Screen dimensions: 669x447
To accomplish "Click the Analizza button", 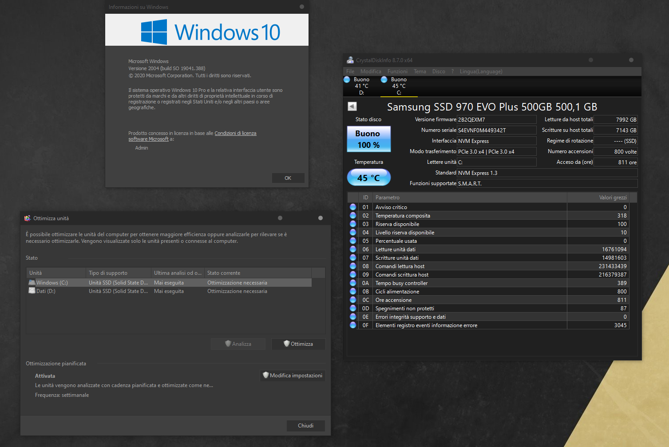I will point(238,344).
